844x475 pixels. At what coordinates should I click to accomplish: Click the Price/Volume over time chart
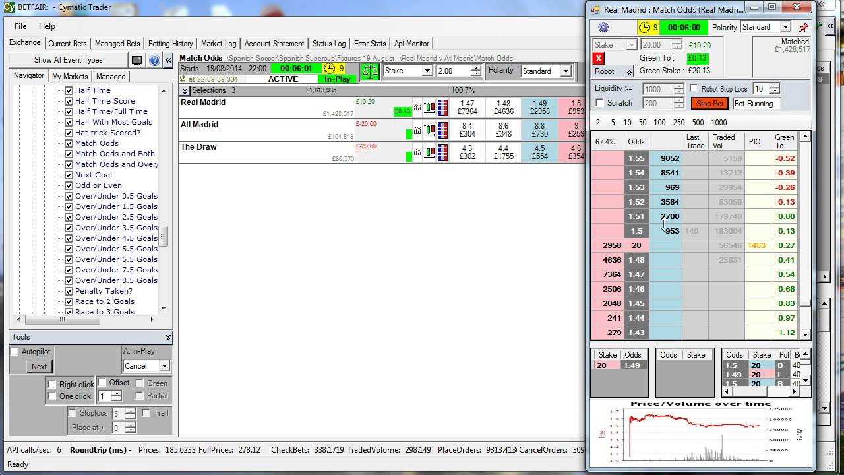click(700, 433)
